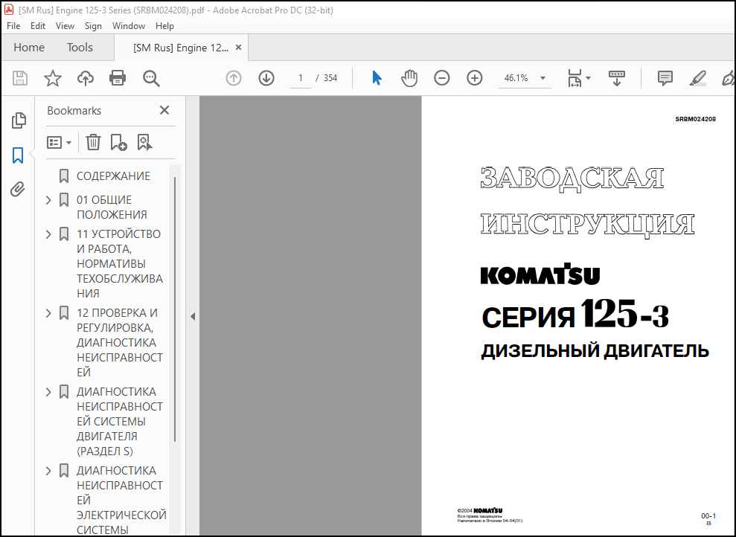The width and height of the screenshot is (736, 537).
Task: Choose the Selection arrow tool
Action: pyautogui.click(x=377, y=78)
